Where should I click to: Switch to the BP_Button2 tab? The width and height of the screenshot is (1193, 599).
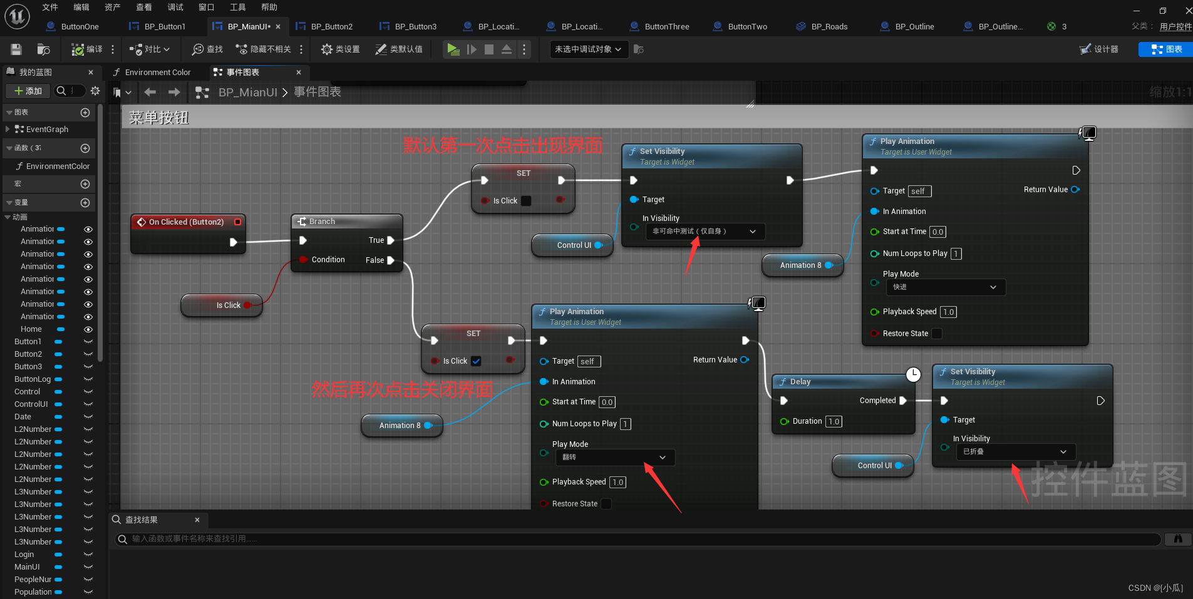[331, 26]
